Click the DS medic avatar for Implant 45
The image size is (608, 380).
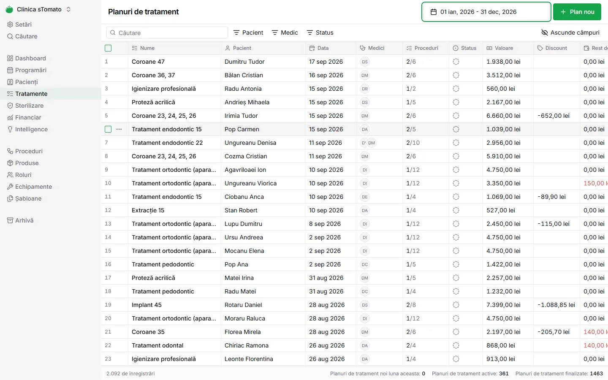coord(365,305)
